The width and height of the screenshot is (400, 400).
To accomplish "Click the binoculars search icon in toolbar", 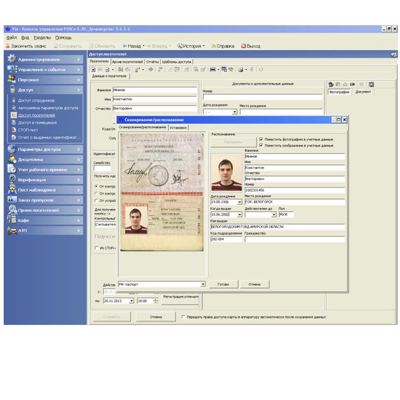I will point(121,69).
